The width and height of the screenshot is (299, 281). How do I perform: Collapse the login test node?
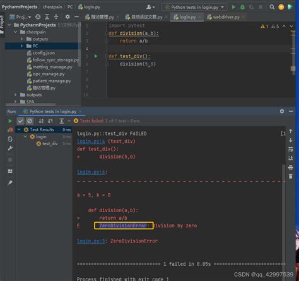[x=25, y=136]
